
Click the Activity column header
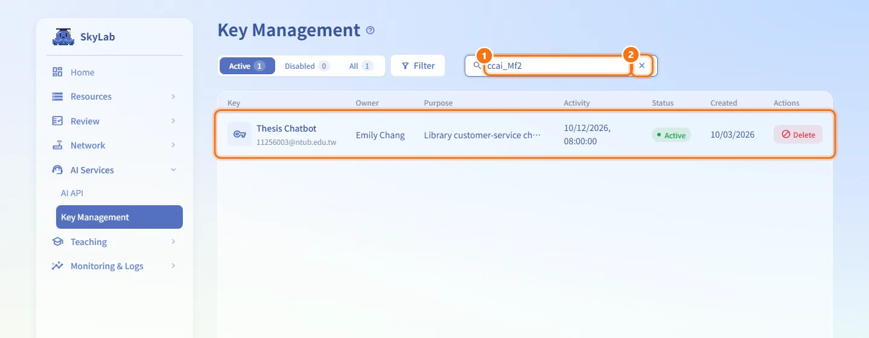(x=577, y=103)
